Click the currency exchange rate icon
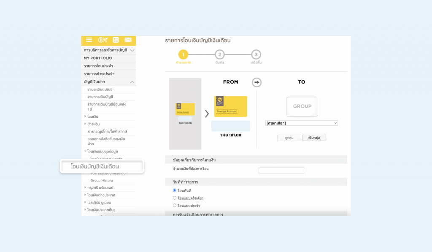This screenshot has width=432, height=252. (103, 40)
